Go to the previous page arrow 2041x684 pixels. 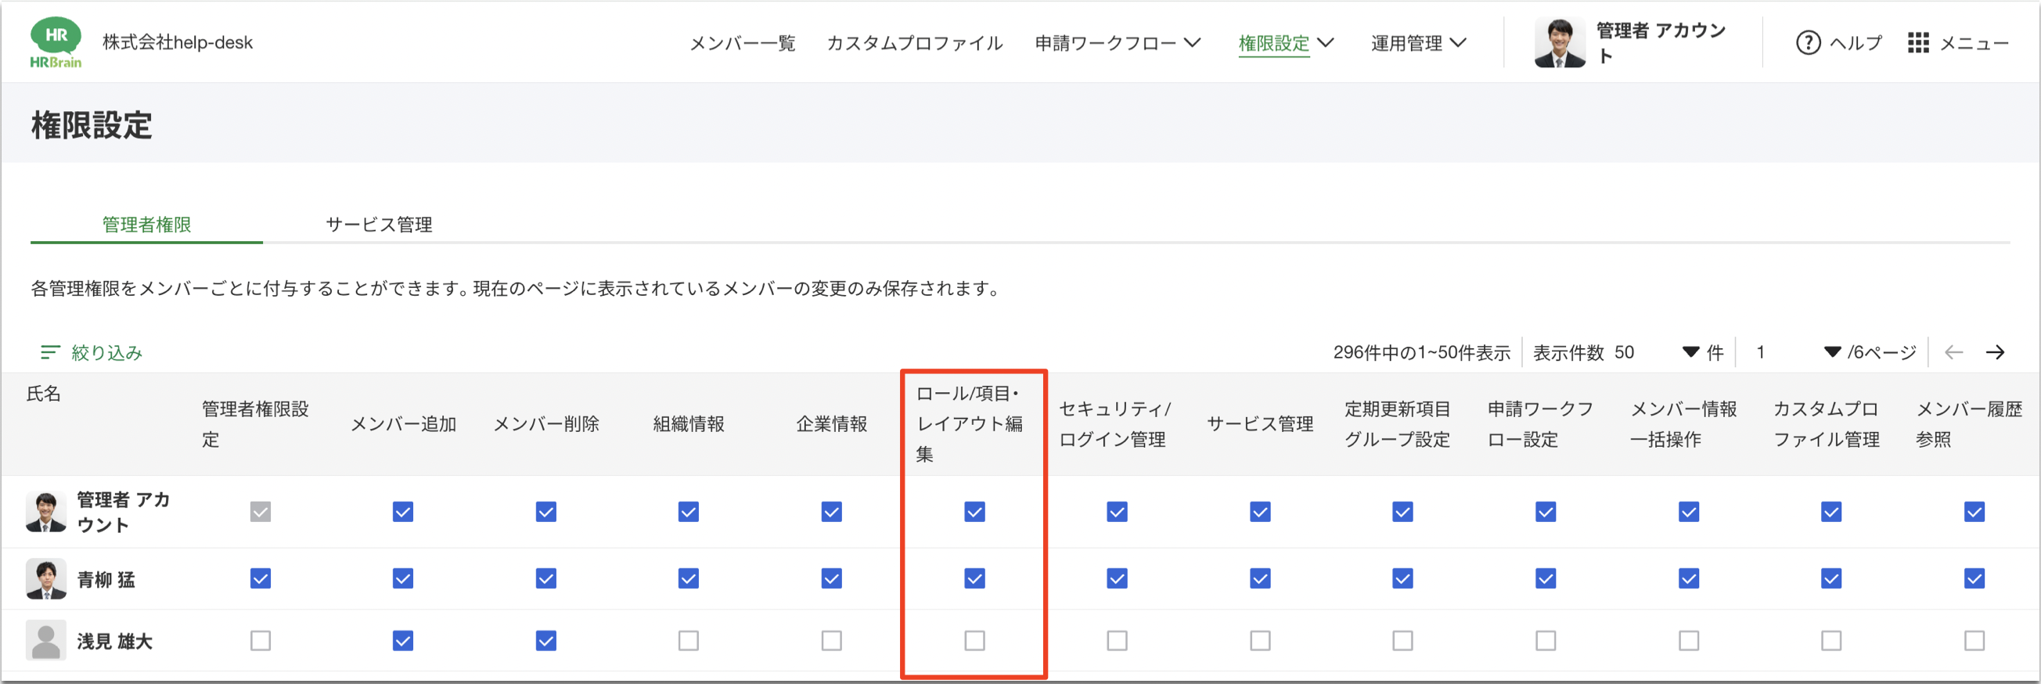click(1953, 352)
